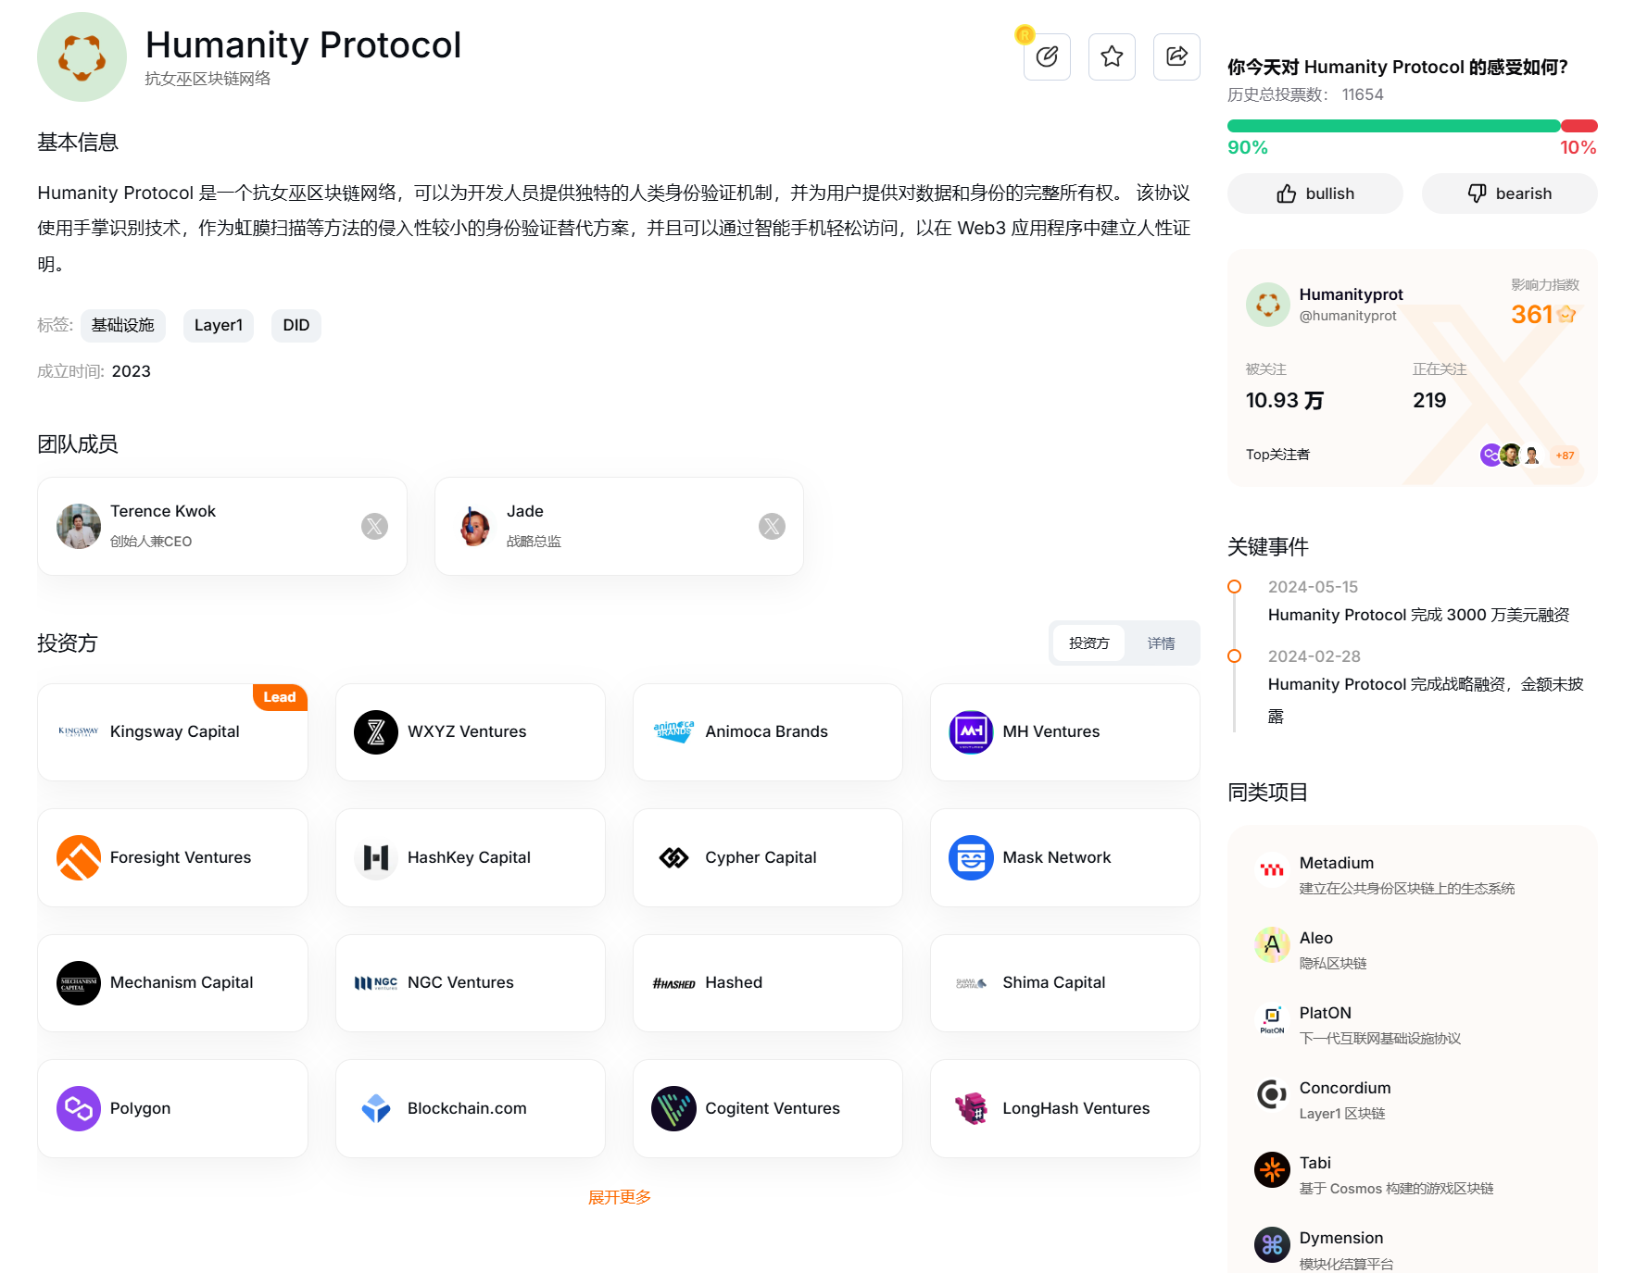Click the Mask Network logo icon
The width and height of the screenshot is (1635, 1273).
coord(971,857)
